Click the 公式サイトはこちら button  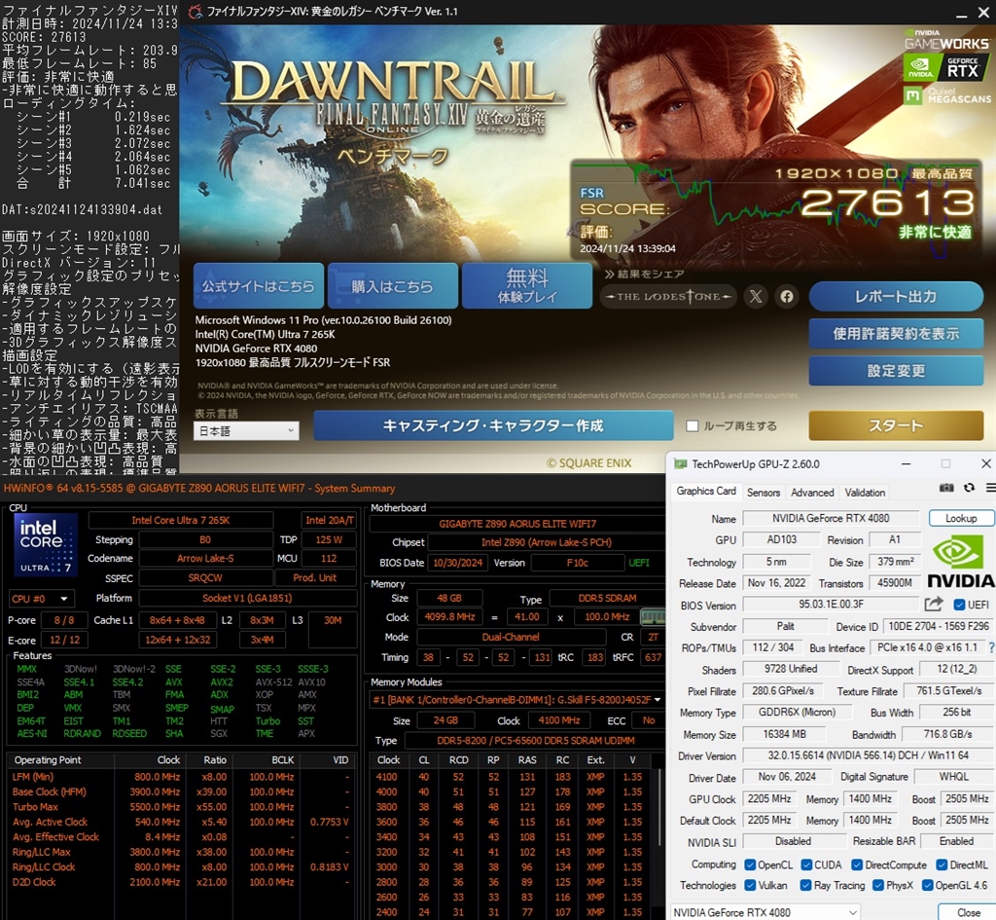[259, 285]
